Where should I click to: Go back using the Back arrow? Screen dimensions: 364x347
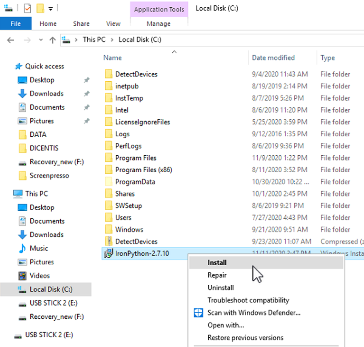(x=11, y=40)
